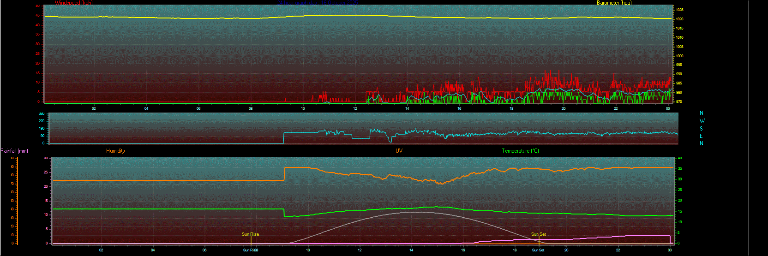Click the green Temperature (°C) legend label

click(520, 151)
